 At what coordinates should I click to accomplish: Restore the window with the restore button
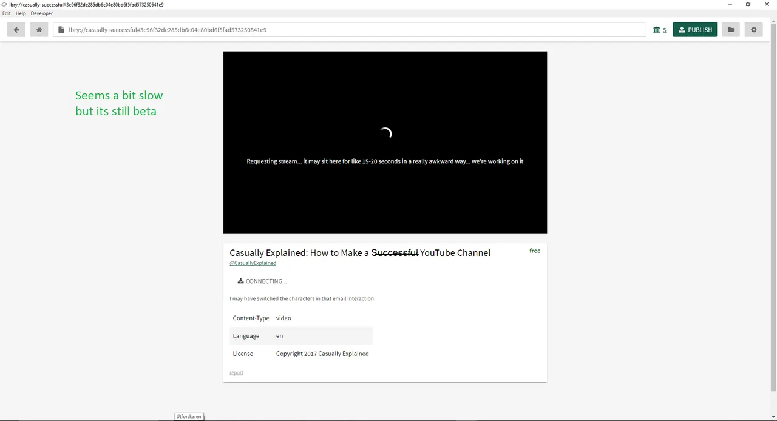coord(748,4)
